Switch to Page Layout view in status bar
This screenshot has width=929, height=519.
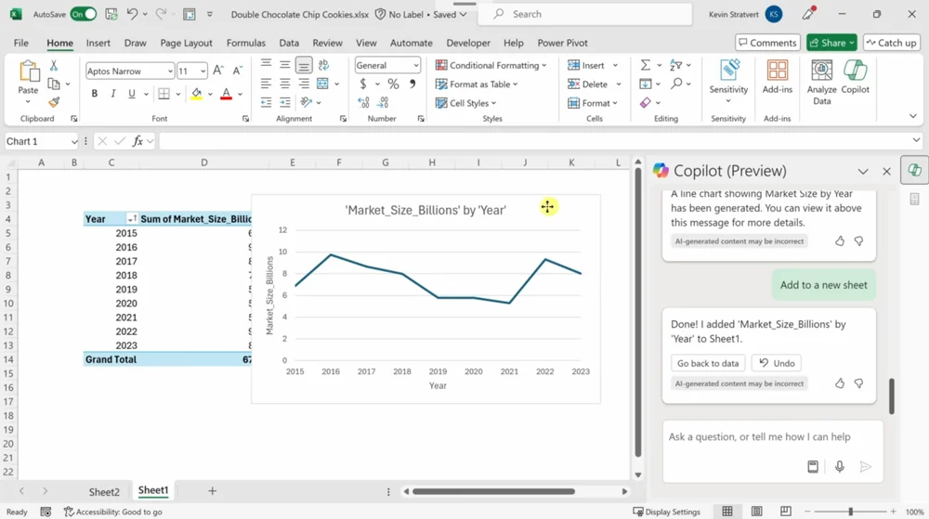pos(756,512)
